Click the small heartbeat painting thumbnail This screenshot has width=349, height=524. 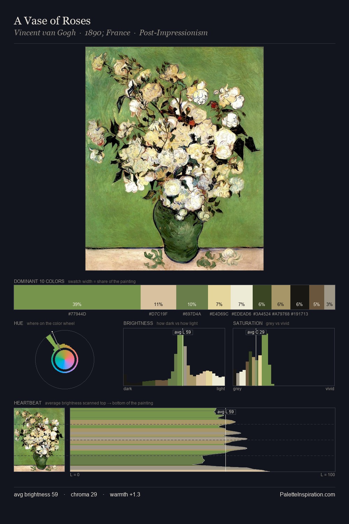click(x=39, y=440)
